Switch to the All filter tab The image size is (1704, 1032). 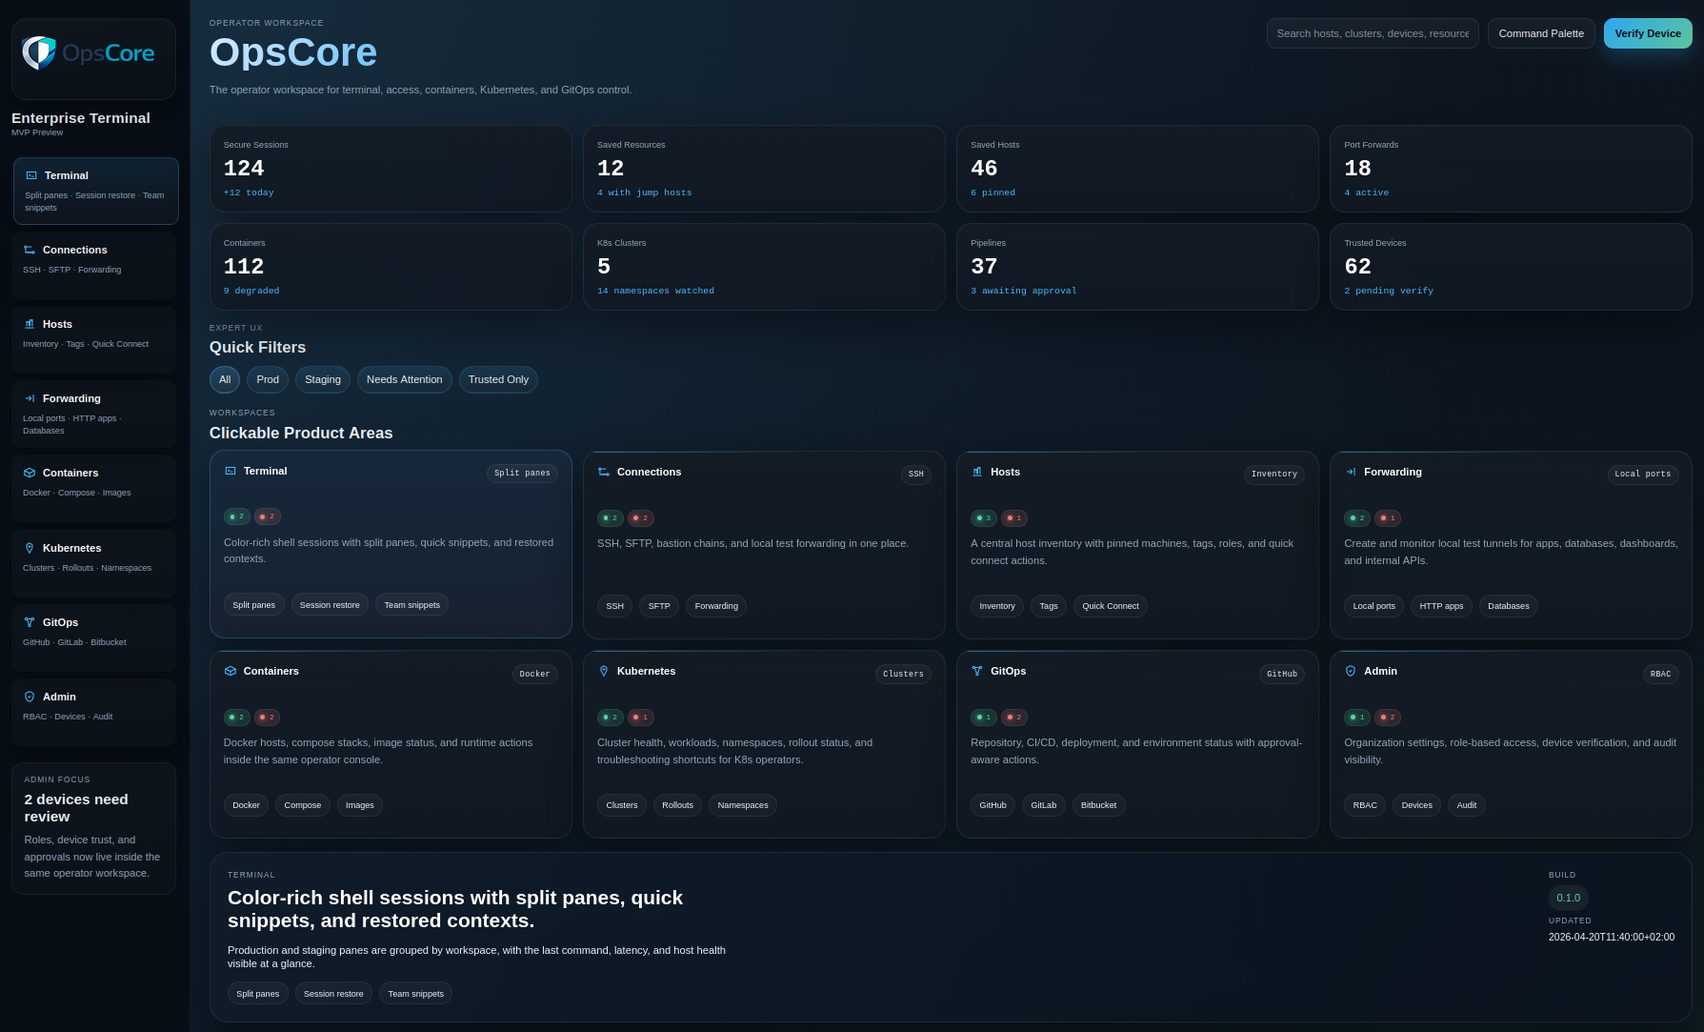click(224, 379)
